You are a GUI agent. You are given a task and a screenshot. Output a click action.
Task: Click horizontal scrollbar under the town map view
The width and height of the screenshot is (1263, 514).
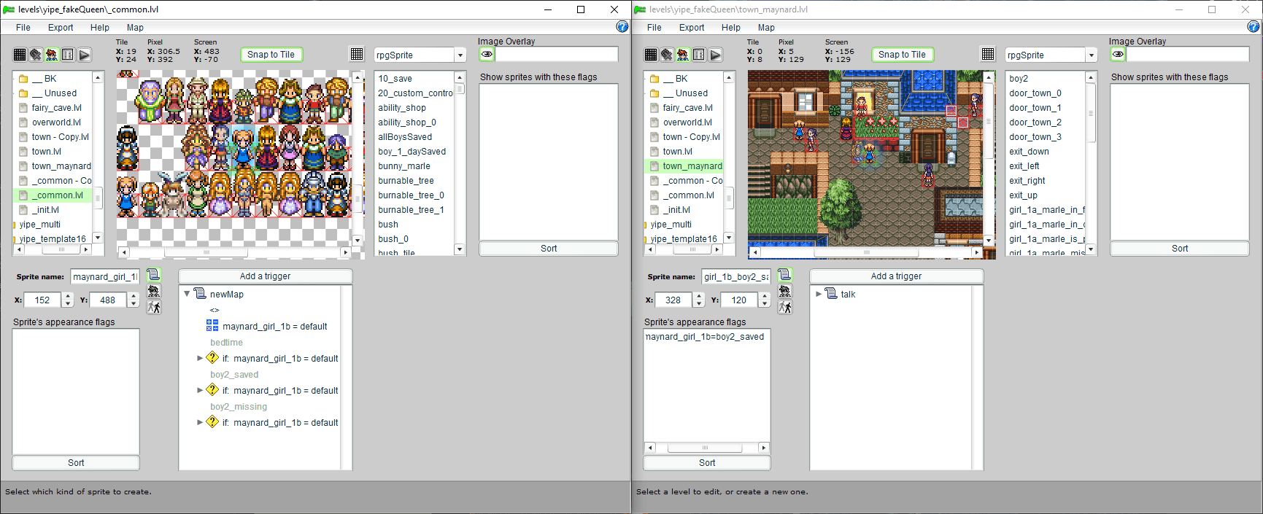[866, 252]
